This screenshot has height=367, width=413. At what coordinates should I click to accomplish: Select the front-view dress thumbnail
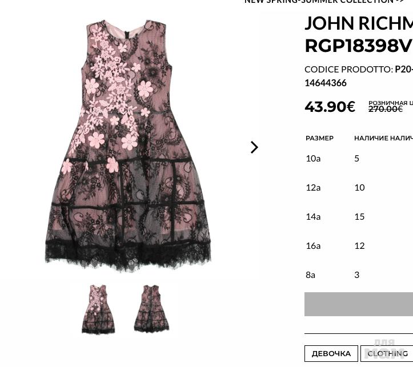tap(98, 309)
